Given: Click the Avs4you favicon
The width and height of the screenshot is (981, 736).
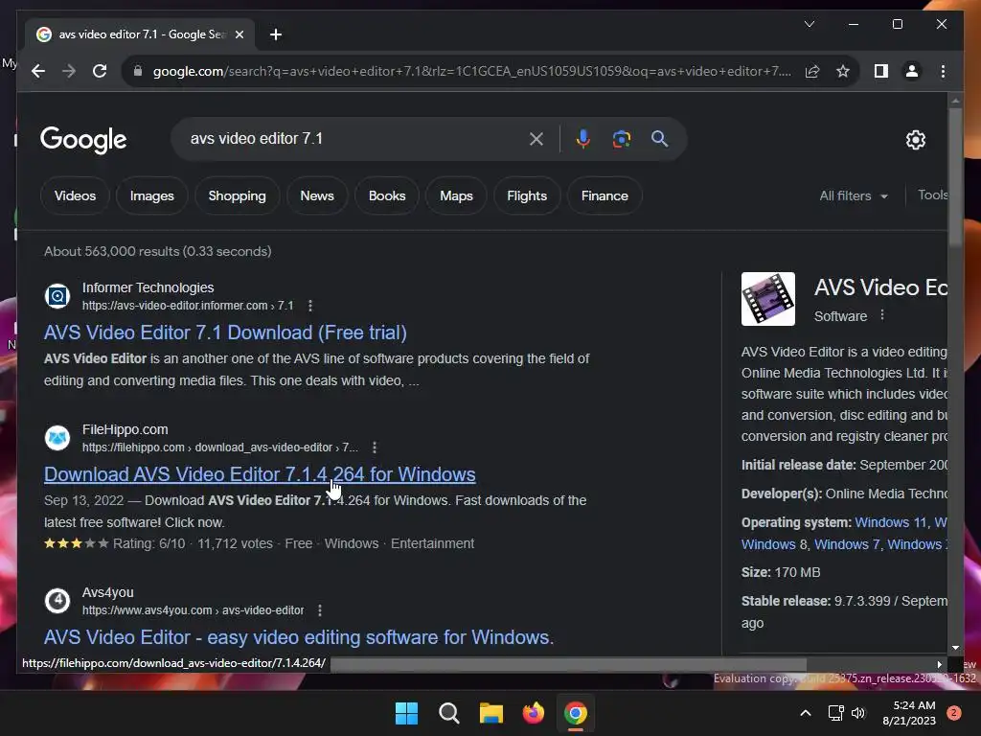Looking at the screenshot, I should coord(57,601).
